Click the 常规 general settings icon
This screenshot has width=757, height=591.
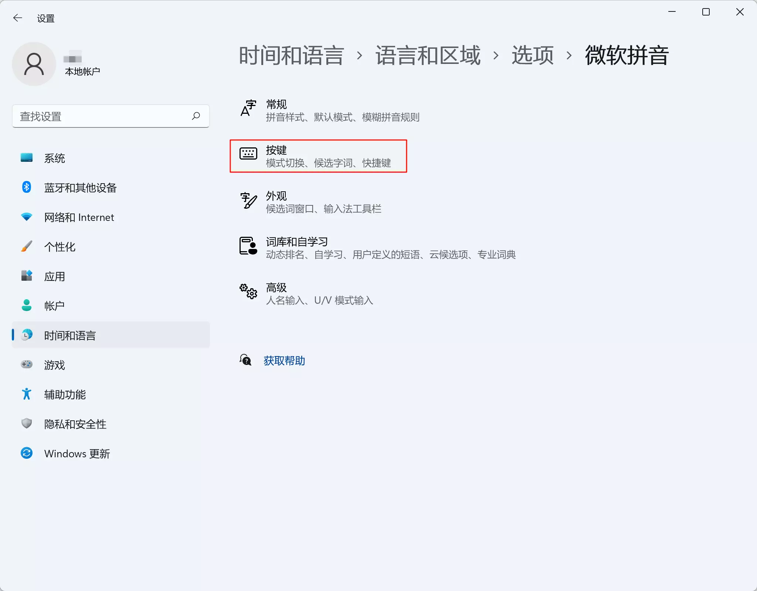[248, 108]
